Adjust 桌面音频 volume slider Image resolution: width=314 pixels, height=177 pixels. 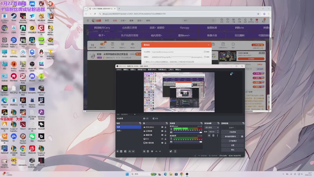(188, 142)
